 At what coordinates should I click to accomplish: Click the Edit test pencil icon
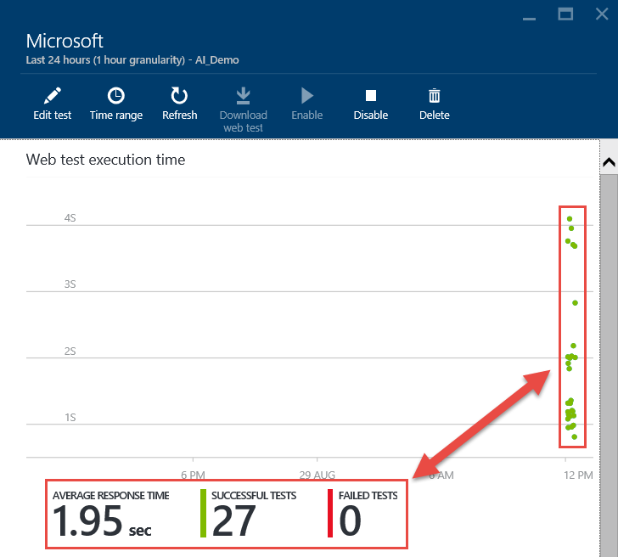pyautogui.click(x=53, y=96)
